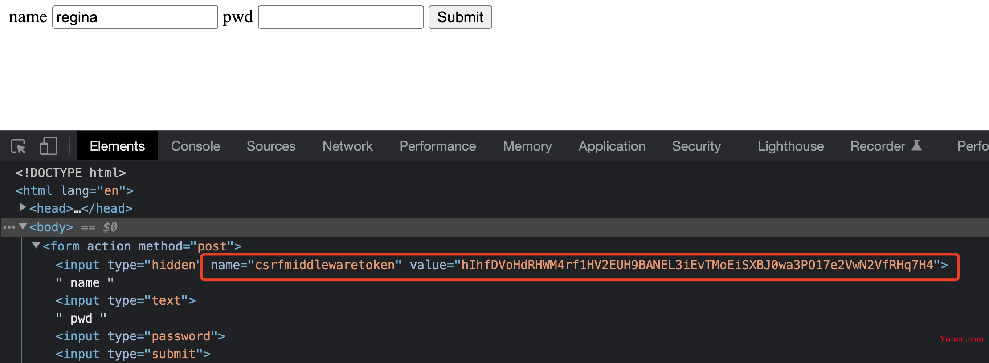989x363 pixels.
Task: Click the three dots beside body
Action: click(x=9, y=227)
